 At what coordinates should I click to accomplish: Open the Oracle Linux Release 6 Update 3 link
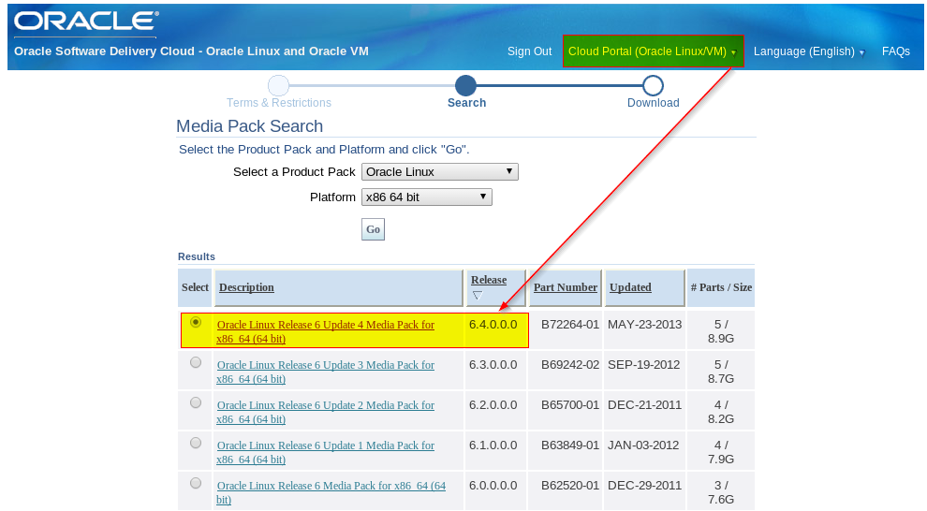point(325,372)
